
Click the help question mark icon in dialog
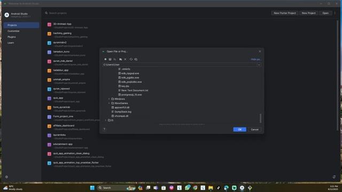(105, 130)
